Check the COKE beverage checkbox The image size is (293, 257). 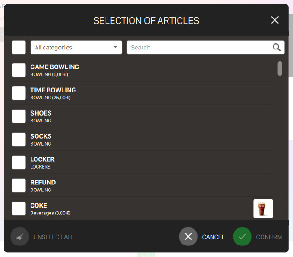click(x=19, y=209)
